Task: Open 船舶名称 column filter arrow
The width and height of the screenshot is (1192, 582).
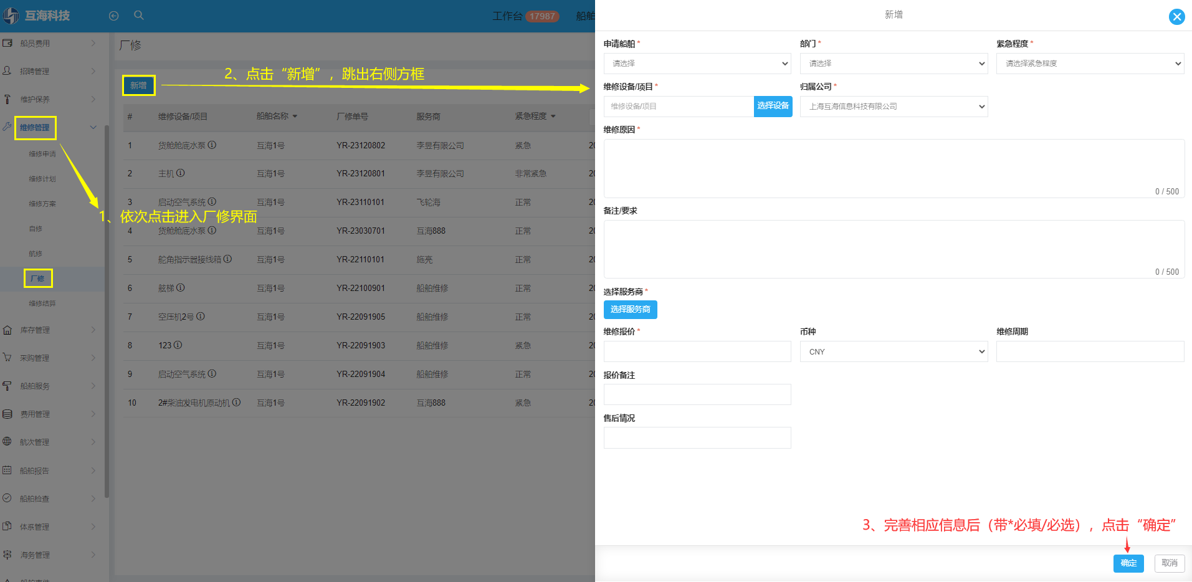Action: 295,117
